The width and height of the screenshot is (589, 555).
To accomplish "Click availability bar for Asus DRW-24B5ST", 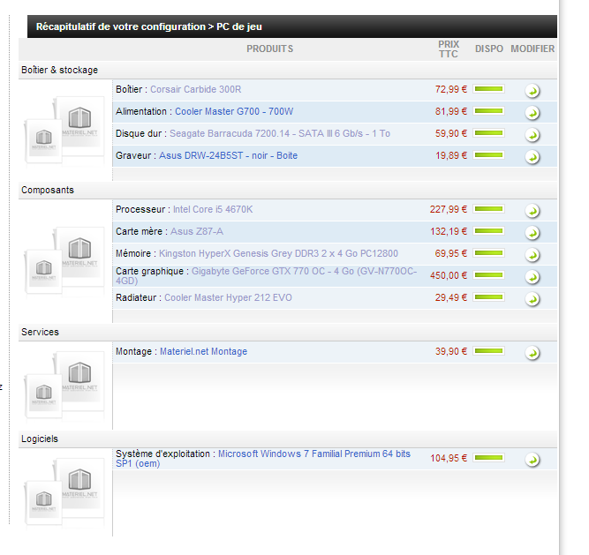I will pos(488,155).
